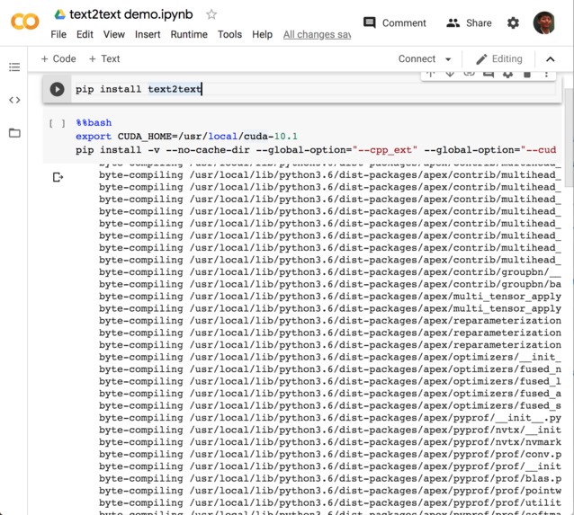
Task: Open the Tools menu
Action: click(x=230, y=34)
